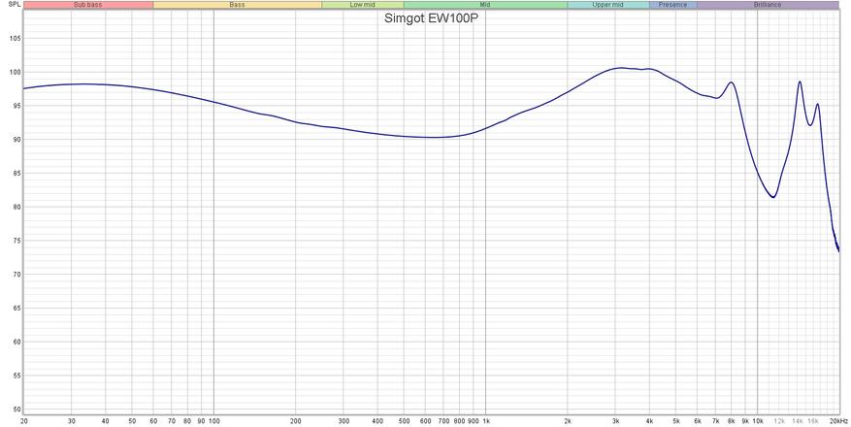Viewport: 851px width, 427px height.
Task: Select the 3k frequency axis label
Action: [615, 421]
